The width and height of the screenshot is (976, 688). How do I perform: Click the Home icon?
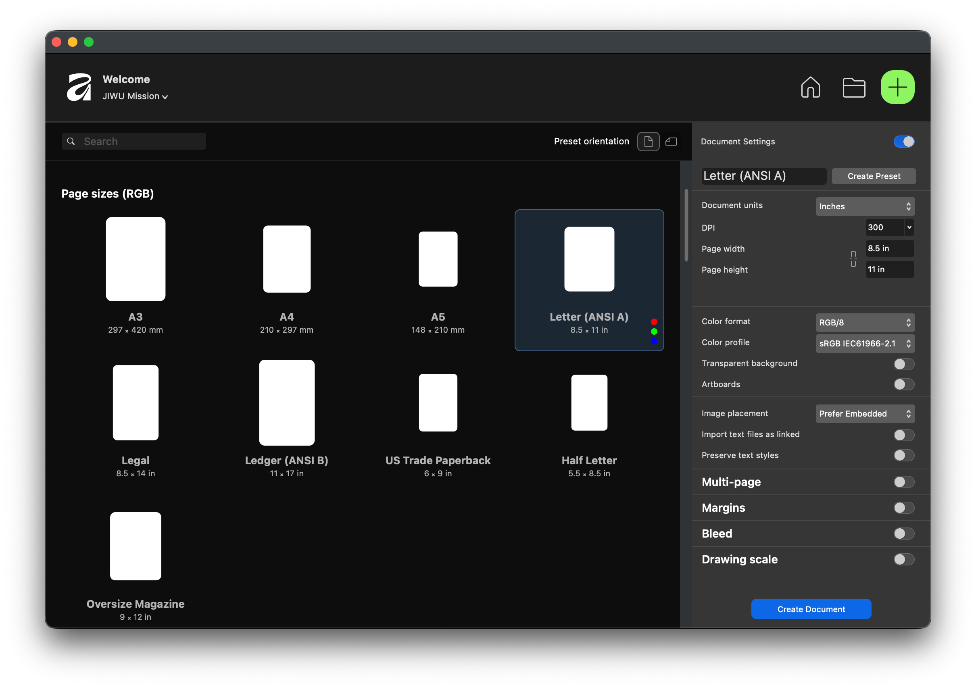click(810, 88)
